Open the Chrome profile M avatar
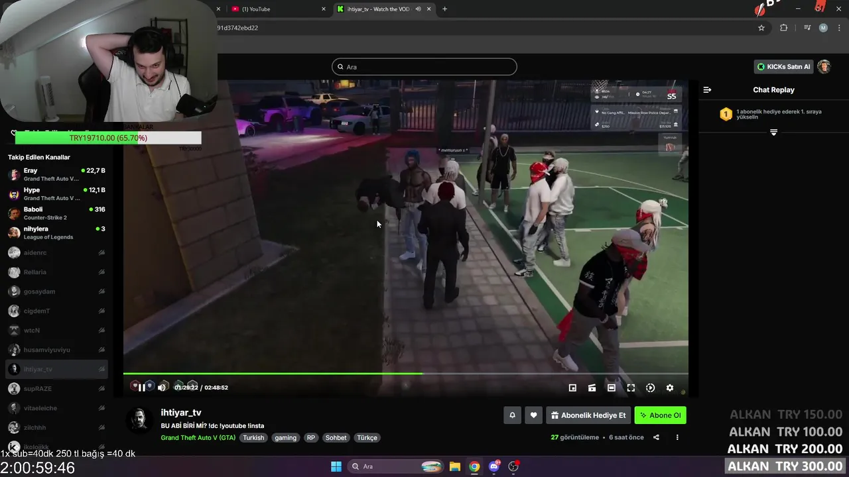This screenshot has height=477, width=849. click(823, 28)
